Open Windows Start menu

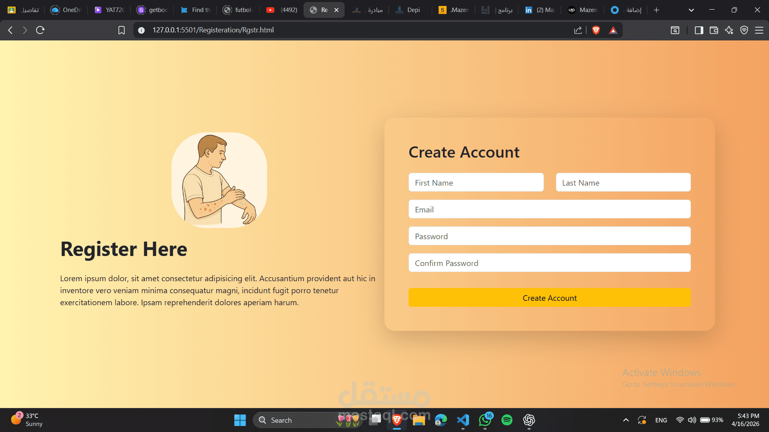click(240, 420)
